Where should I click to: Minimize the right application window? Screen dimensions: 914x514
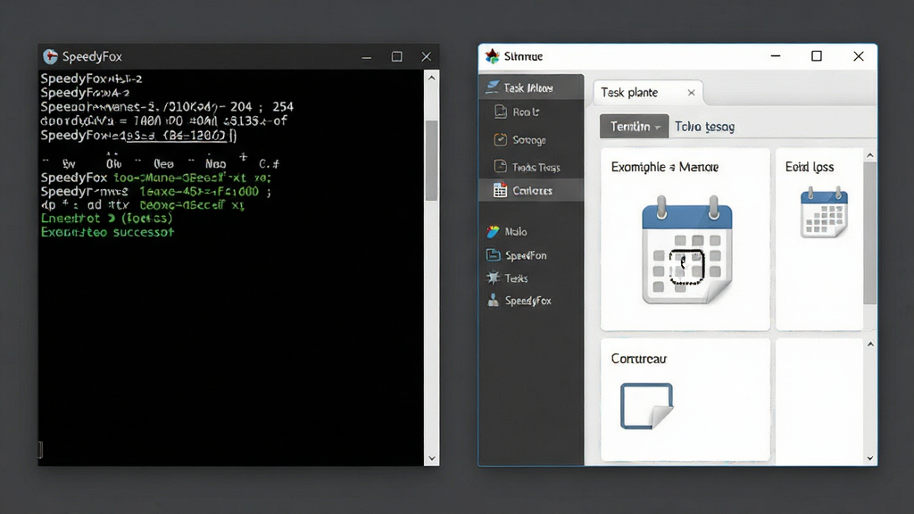click(x=776, y=56)
